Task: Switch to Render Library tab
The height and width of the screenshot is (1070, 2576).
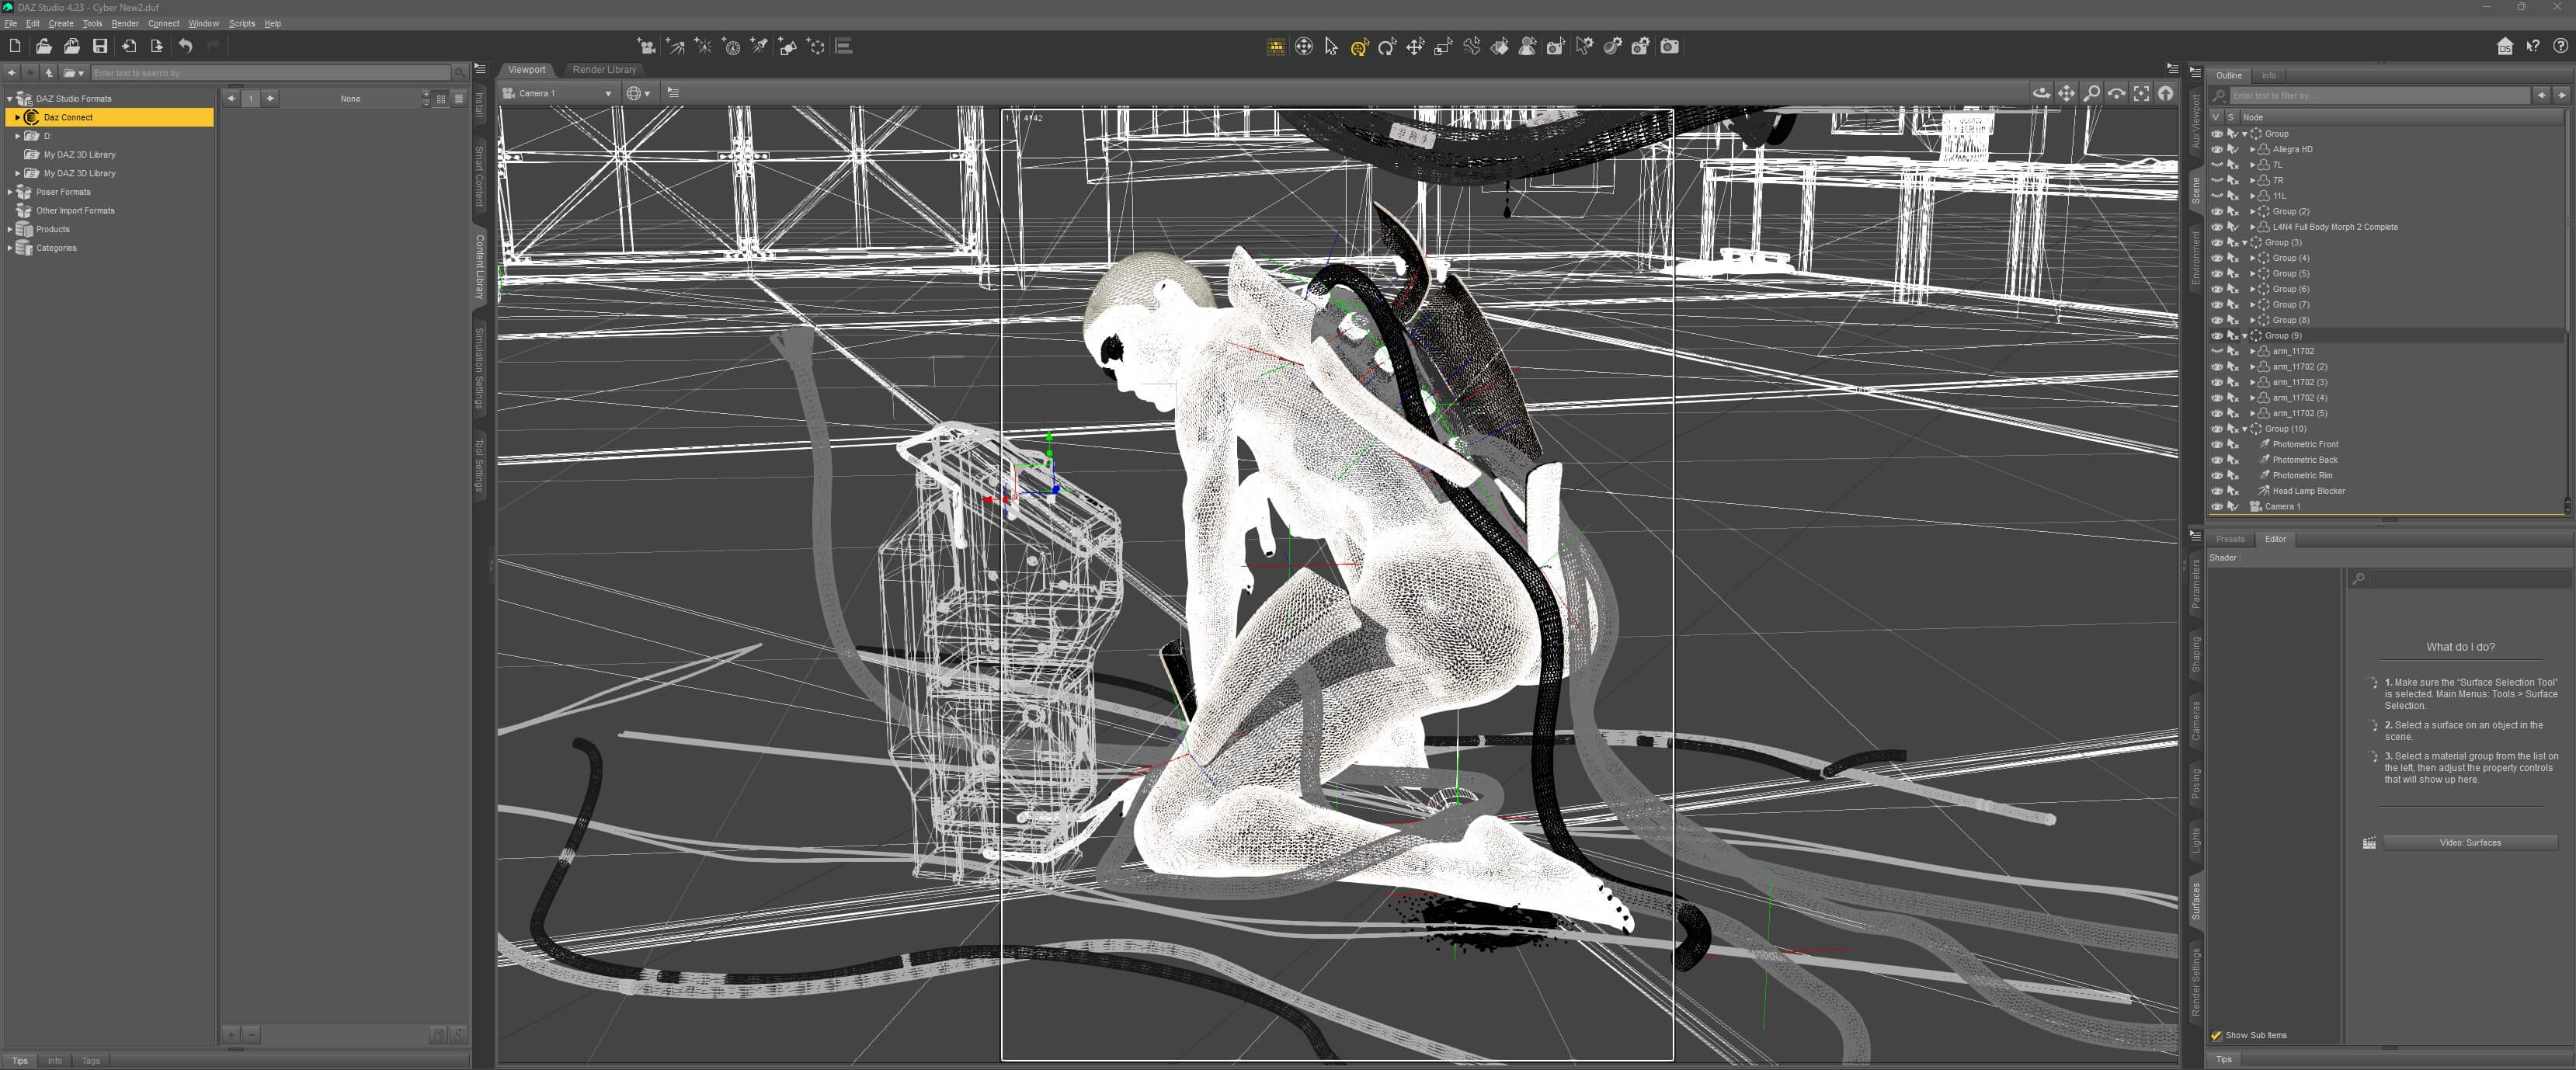Action: pos(604,70)
